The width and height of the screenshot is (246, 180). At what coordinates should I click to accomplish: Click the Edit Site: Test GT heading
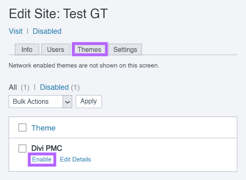click(x=58, y=14)
